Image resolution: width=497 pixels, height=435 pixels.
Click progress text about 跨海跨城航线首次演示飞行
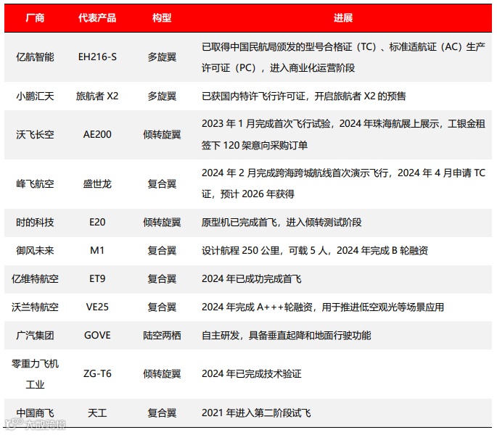[343, 183]
